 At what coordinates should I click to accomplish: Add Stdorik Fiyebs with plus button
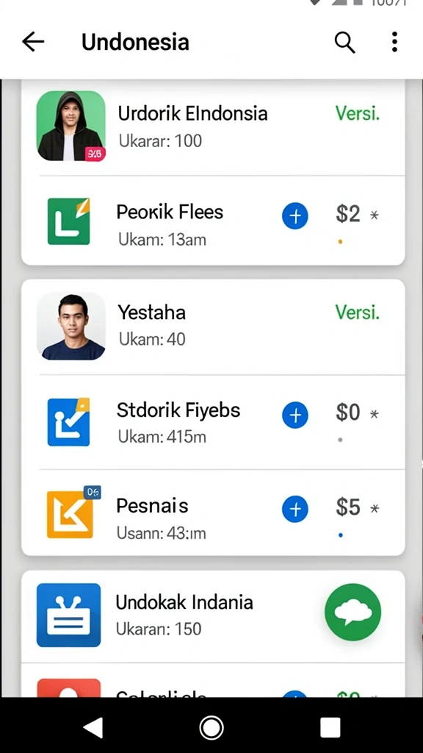pyautogui.click(x=295, y=415)
